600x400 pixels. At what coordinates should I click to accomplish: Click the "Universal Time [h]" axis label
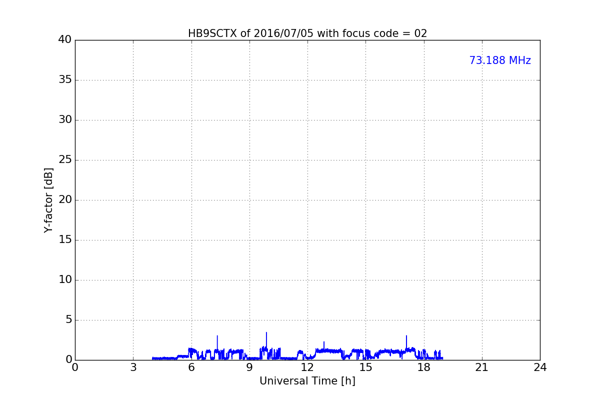coord(307,381)
